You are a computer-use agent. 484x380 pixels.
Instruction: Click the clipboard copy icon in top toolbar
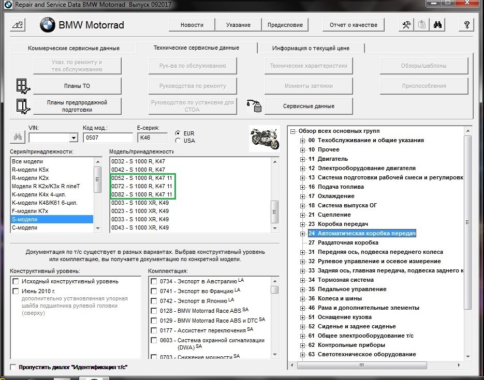[x=422, y=25]
